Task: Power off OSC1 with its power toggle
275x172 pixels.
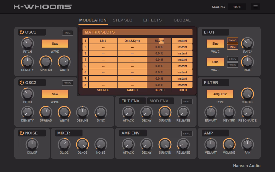Action: click(x=22, y=32)
